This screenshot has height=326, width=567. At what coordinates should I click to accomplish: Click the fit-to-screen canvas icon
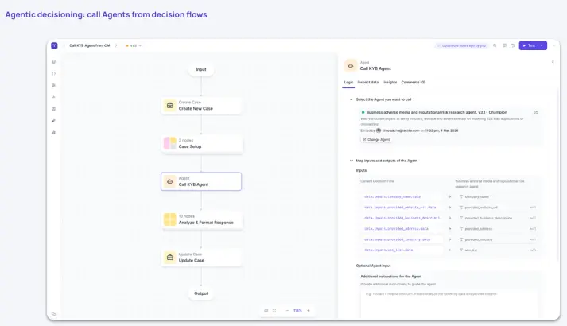pos(274,310)
